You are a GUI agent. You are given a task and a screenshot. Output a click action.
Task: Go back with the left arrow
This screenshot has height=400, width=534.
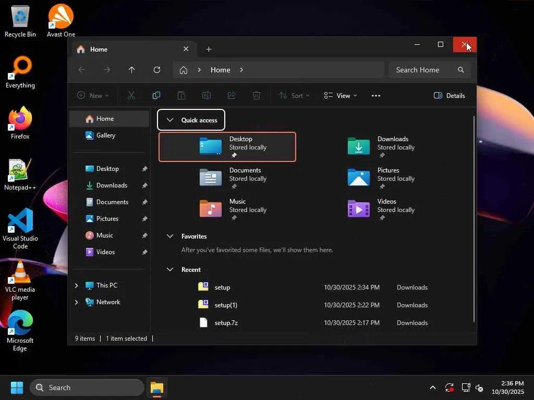[82, 70]
